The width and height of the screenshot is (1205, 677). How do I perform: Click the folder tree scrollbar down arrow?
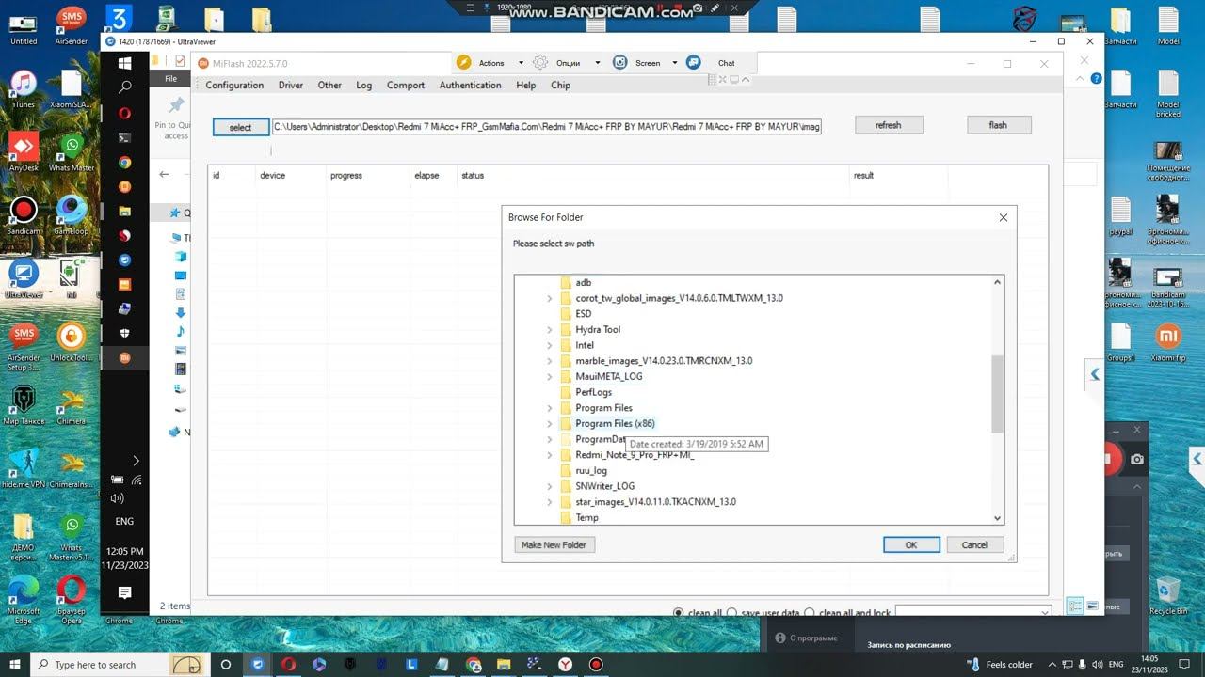point(998,518)
